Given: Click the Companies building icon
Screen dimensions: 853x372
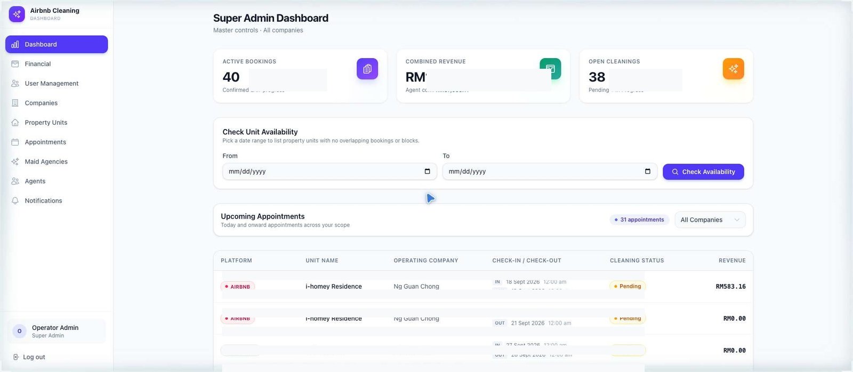Looking at the screenshot, I should (x=15, y=103).
